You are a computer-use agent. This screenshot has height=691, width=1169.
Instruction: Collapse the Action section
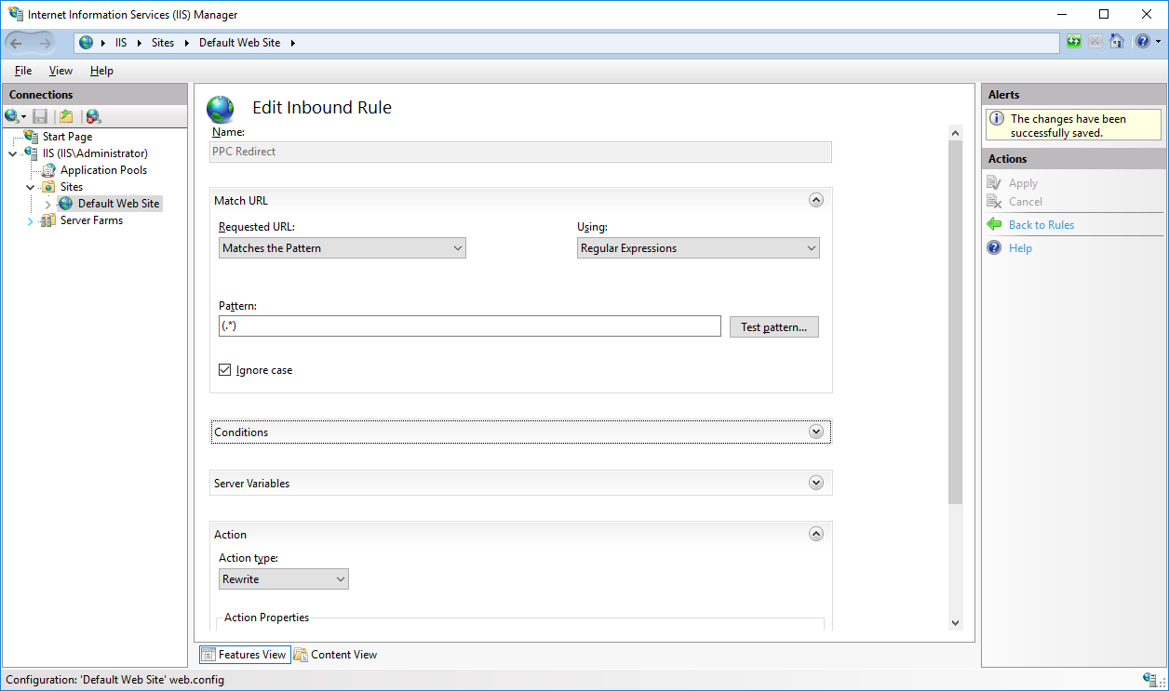click(x=816, y=534)
